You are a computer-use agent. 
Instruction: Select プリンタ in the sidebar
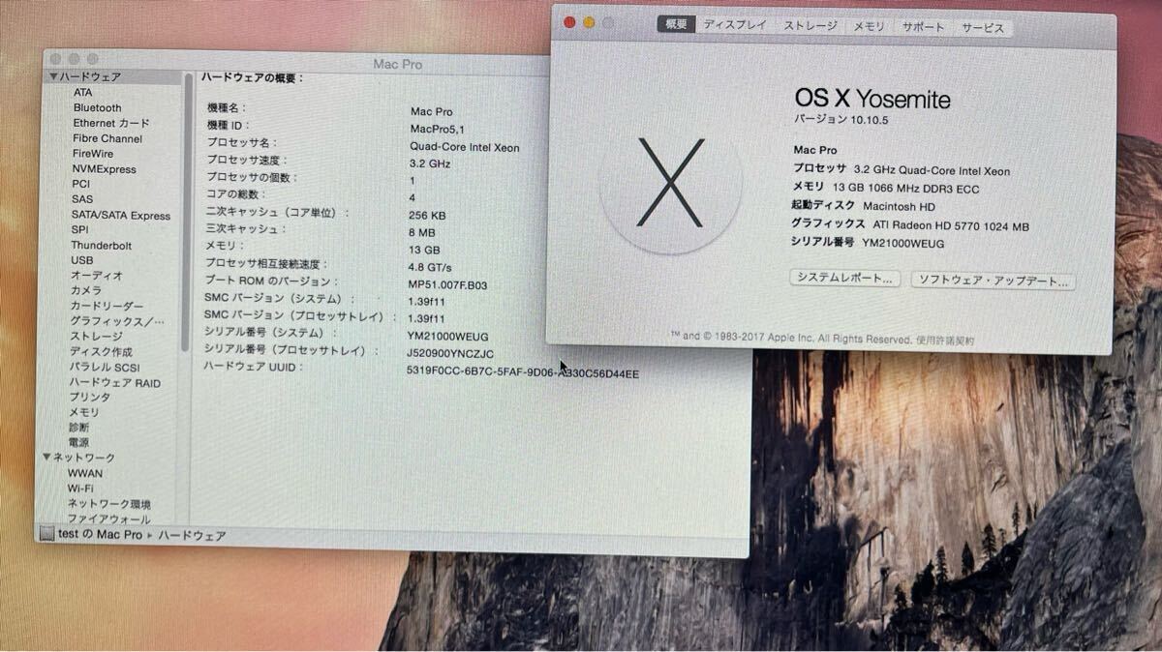90,398
